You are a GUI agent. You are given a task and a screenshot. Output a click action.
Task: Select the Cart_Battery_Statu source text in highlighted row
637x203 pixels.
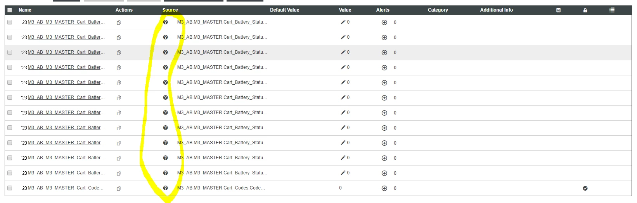click(222, 52)
